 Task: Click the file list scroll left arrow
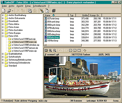tap(45, 45)
